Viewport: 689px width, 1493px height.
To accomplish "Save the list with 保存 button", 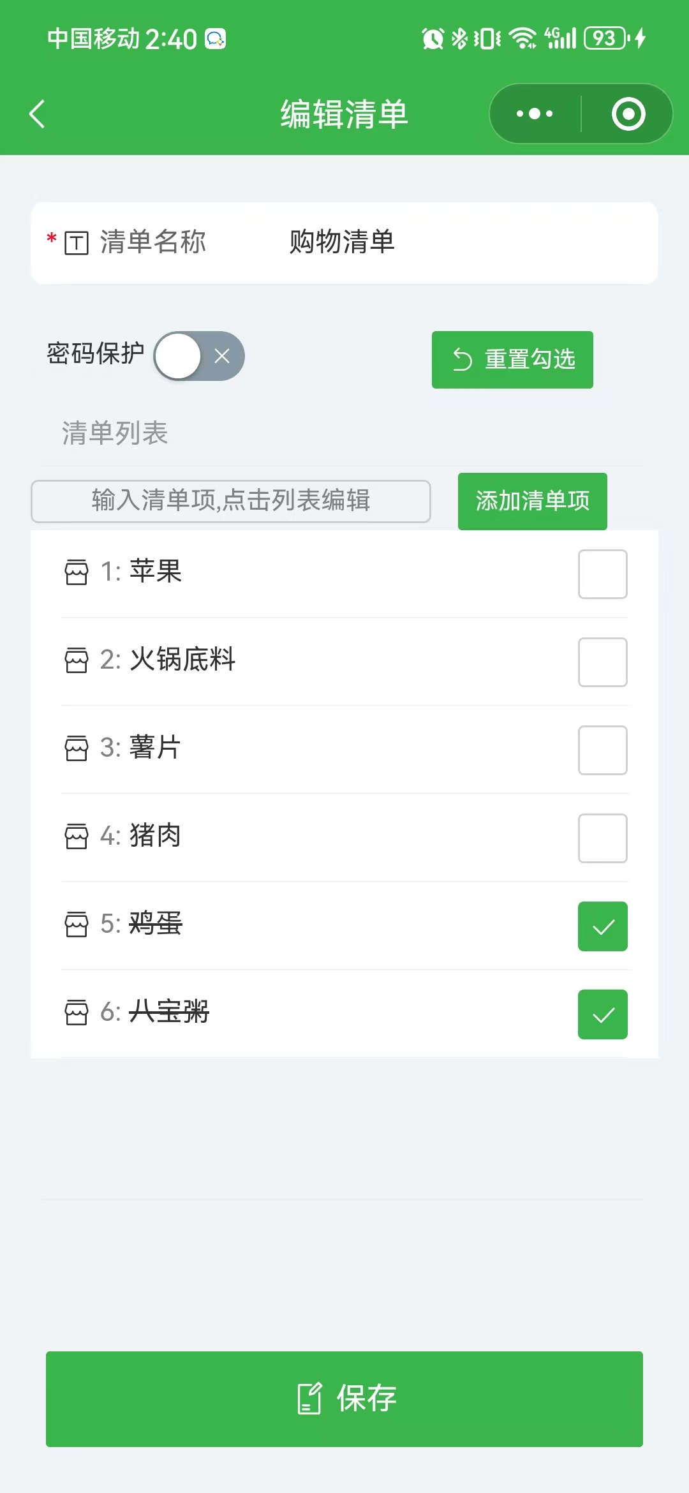I will (x=344, y=1399).
